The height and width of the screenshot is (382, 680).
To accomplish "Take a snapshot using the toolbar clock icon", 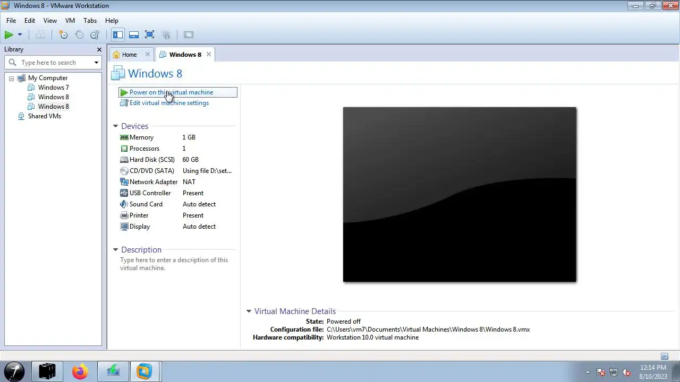I will pyautogui.click(x=63, y=35).
